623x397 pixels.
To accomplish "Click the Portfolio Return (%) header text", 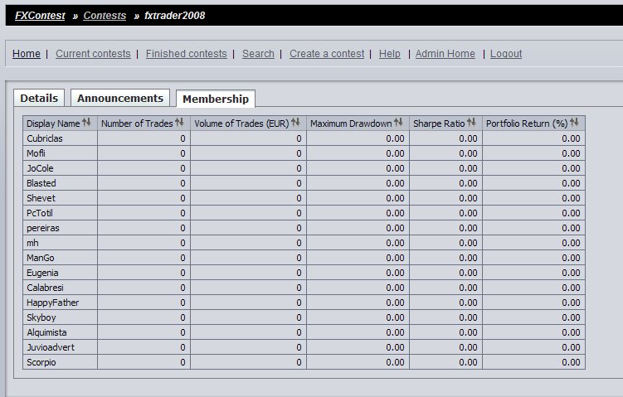I will (527, 123).
